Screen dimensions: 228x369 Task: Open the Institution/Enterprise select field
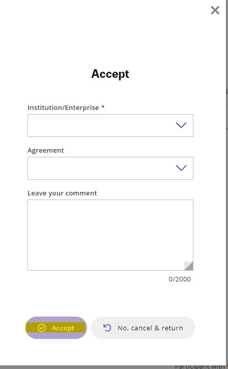[x=110, y=125]
